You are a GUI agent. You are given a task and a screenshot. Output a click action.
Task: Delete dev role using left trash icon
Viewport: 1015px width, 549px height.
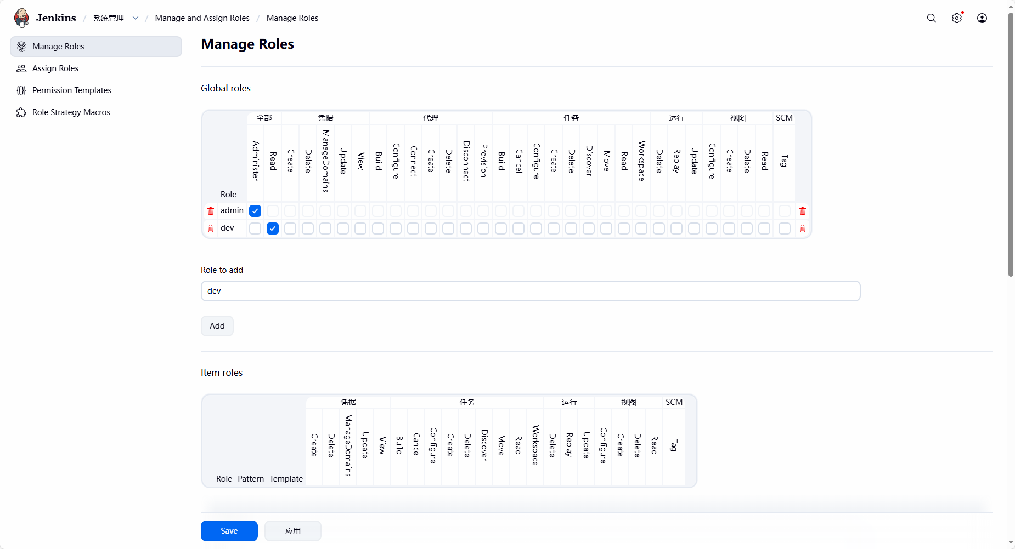(211, 228)
